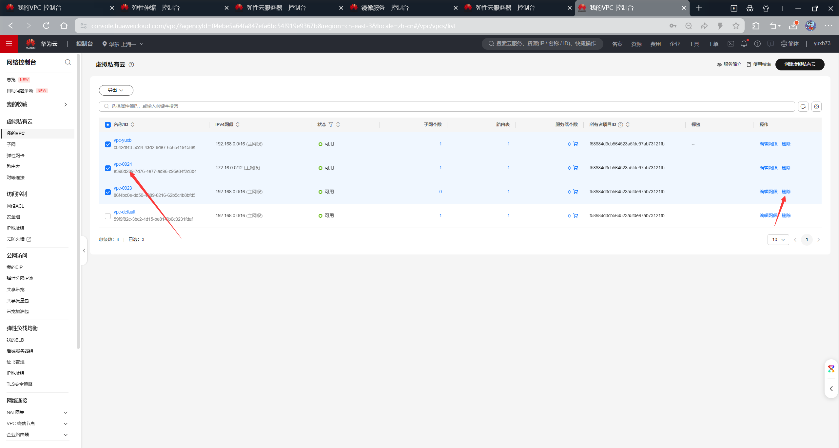
Task: Click the shopping cart icon in vpc-yuxb row
Action: [x=576, y=144]
